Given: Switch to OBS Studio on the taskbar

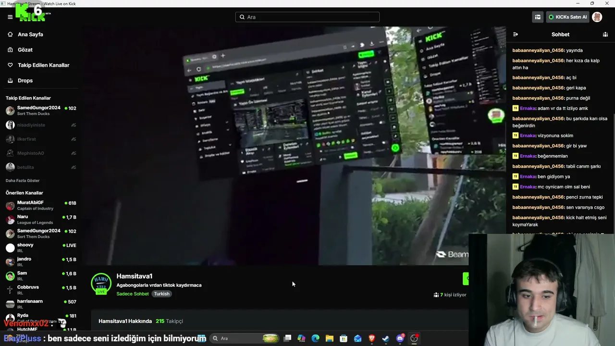Looking at the screenshot, I should click(414, 338).
